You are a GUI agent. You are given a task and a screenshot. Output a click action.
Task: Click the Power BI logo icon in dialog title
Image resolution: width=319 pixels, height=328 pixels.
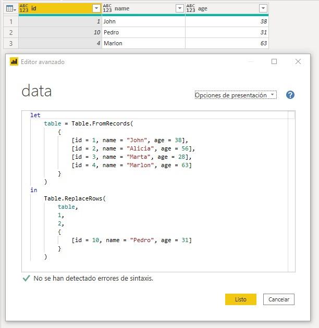point(14,62)
